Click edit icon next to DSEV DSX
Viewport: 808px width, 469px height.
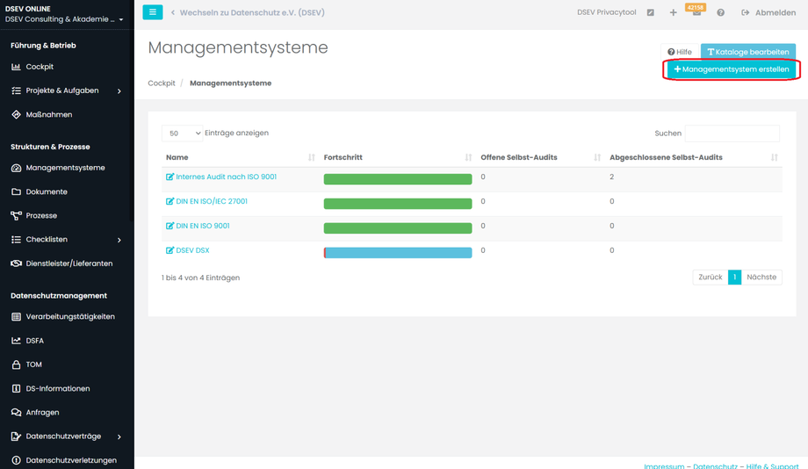point(170,250)
